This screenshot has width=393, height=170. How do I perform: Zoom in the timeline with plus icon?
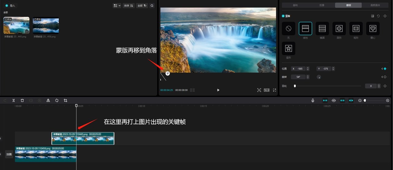point(387,100)
